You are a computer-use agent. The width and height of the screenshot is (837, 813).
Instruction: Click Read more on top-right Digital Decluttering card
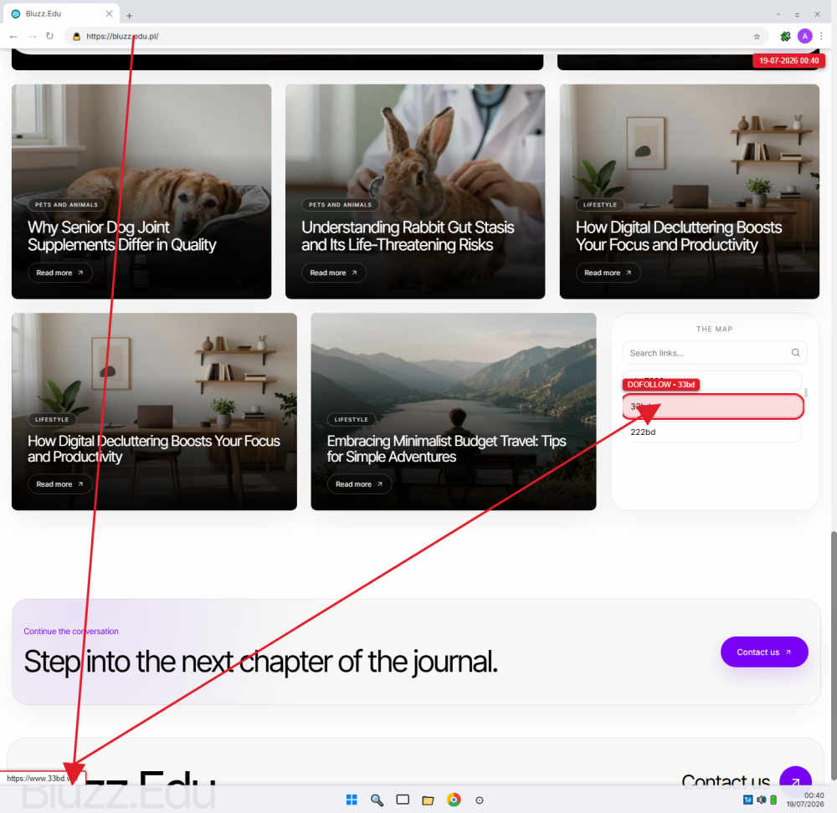(x=608, y=273)
